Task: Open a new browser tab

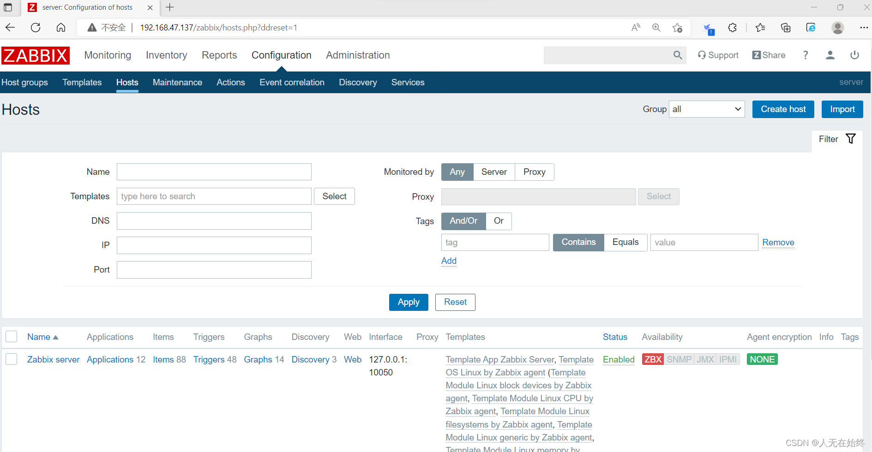Action: click(x=170, y=7)
